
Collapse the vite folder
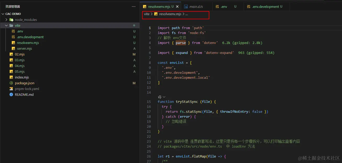(x=7, y=25)
